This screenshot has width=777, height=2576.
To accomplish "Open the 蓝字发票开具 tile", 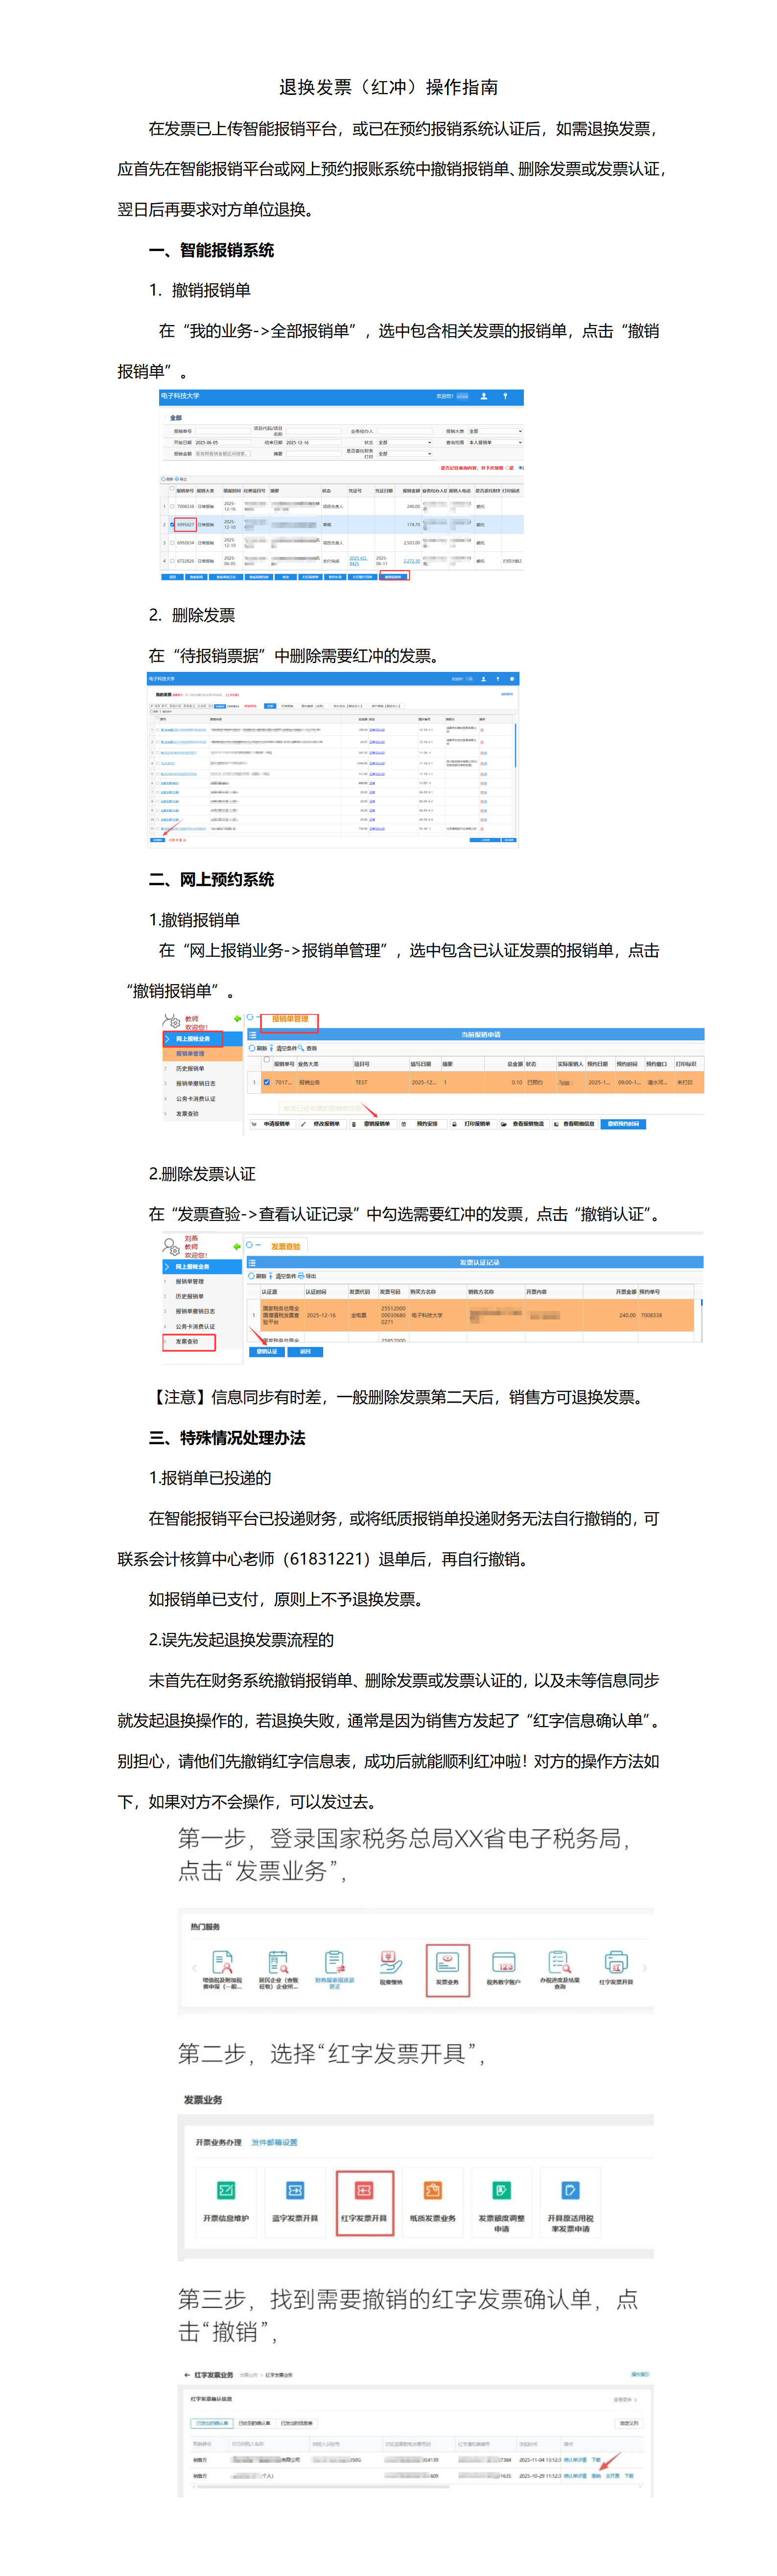I will click(x=295, y=2202).
